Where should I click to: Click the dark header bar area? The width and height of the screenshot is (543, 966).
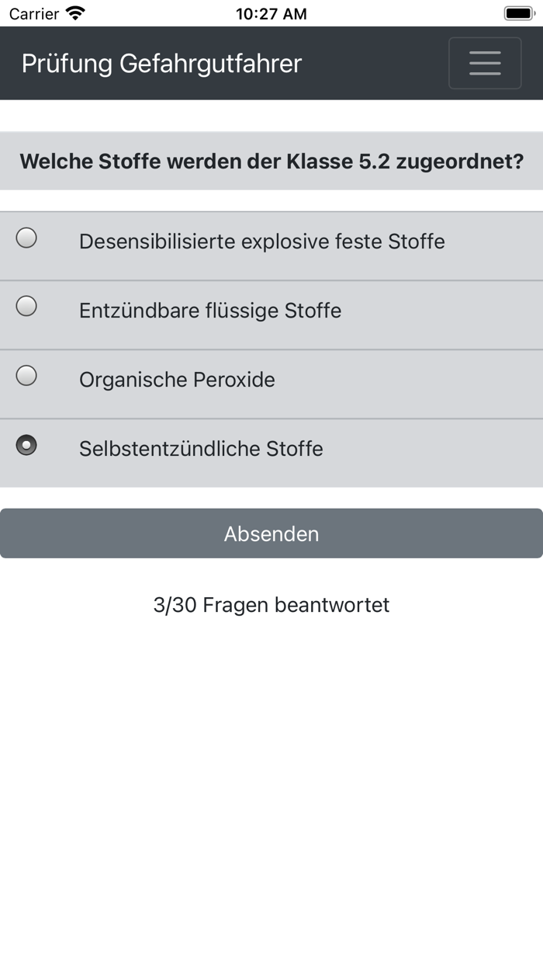pyautogui.click(x=271, y=63)
